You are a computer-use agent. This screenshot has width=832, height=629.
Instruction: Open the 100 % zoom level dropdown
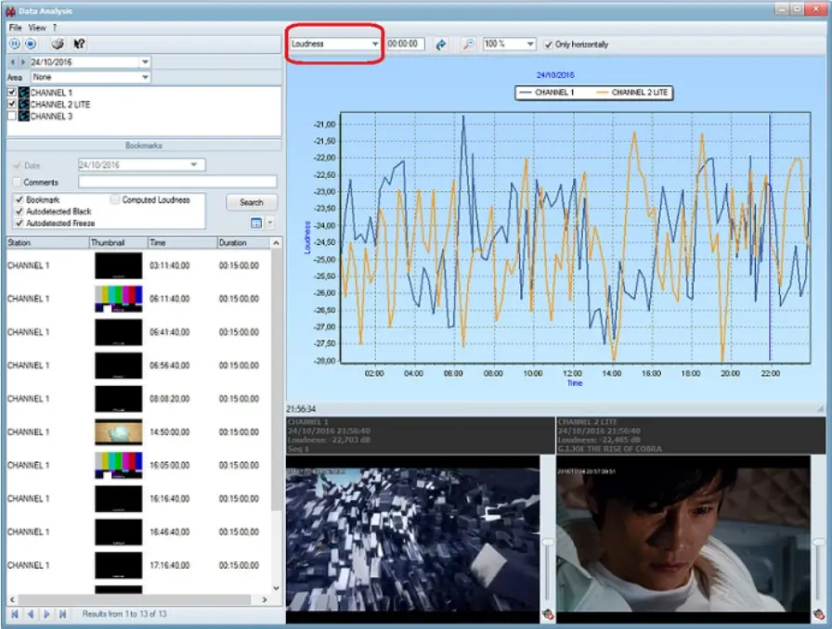(x=530, y=44)
